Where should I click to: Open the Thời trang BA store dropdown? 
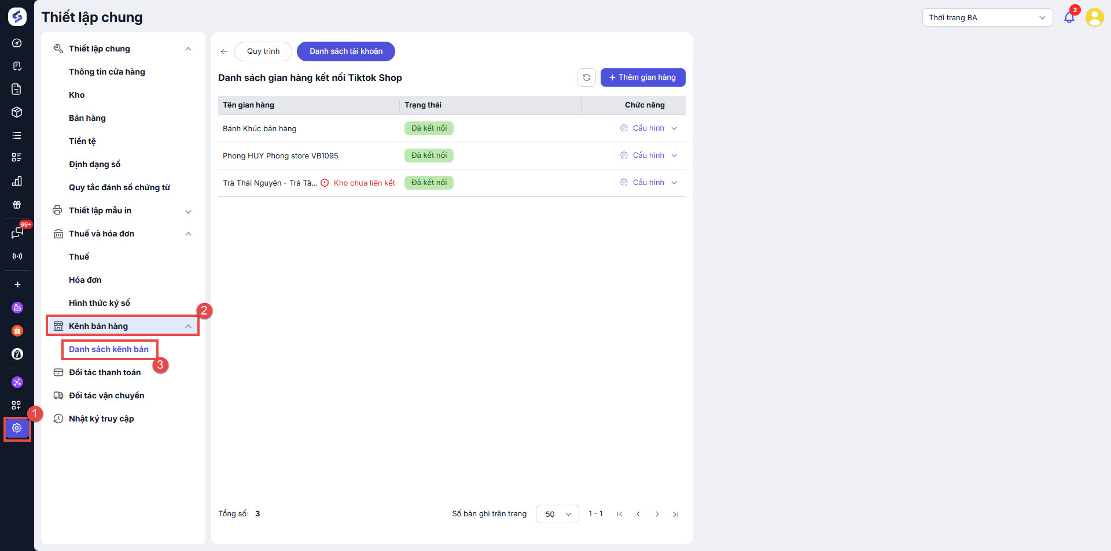987,17
